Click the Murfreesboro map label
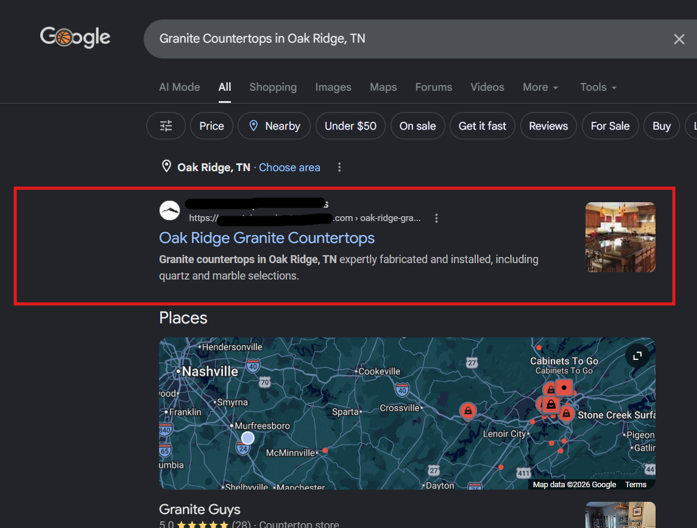 (262, 426)
